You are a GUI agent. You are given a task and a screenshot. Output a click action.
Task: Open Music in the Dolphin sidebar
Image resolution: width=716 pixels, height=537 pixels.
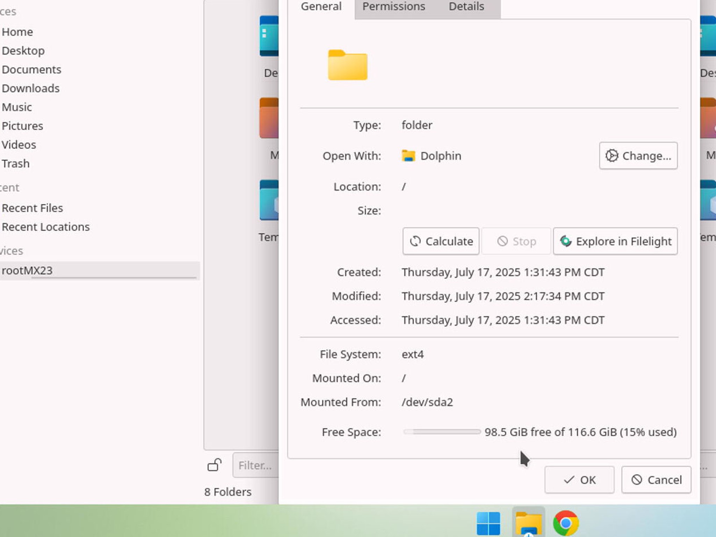(x=17, y=107)
